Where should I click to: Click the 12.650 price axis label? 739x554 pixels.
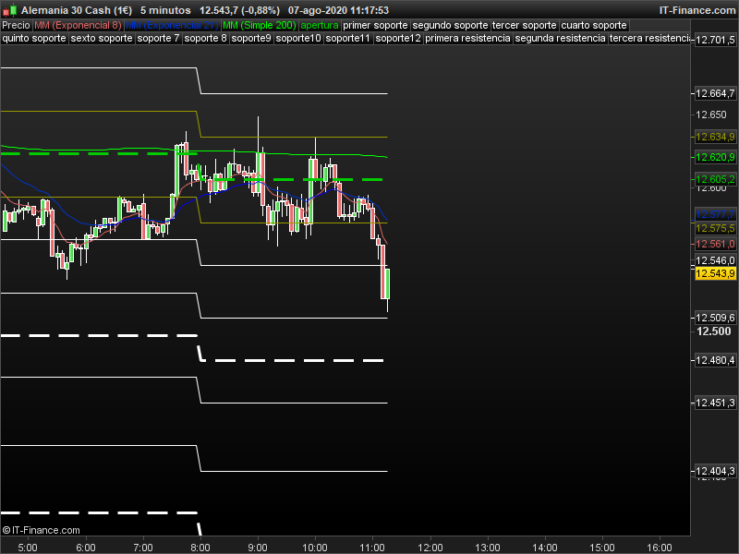711,114
